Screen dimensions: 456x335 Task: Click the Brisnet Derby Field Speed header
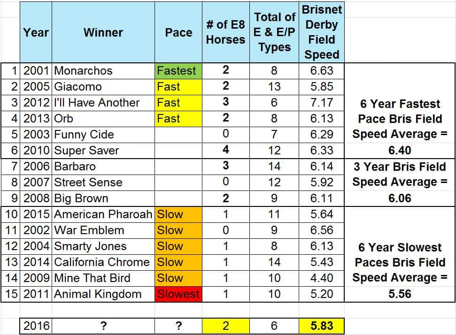(x=322, y=32)
